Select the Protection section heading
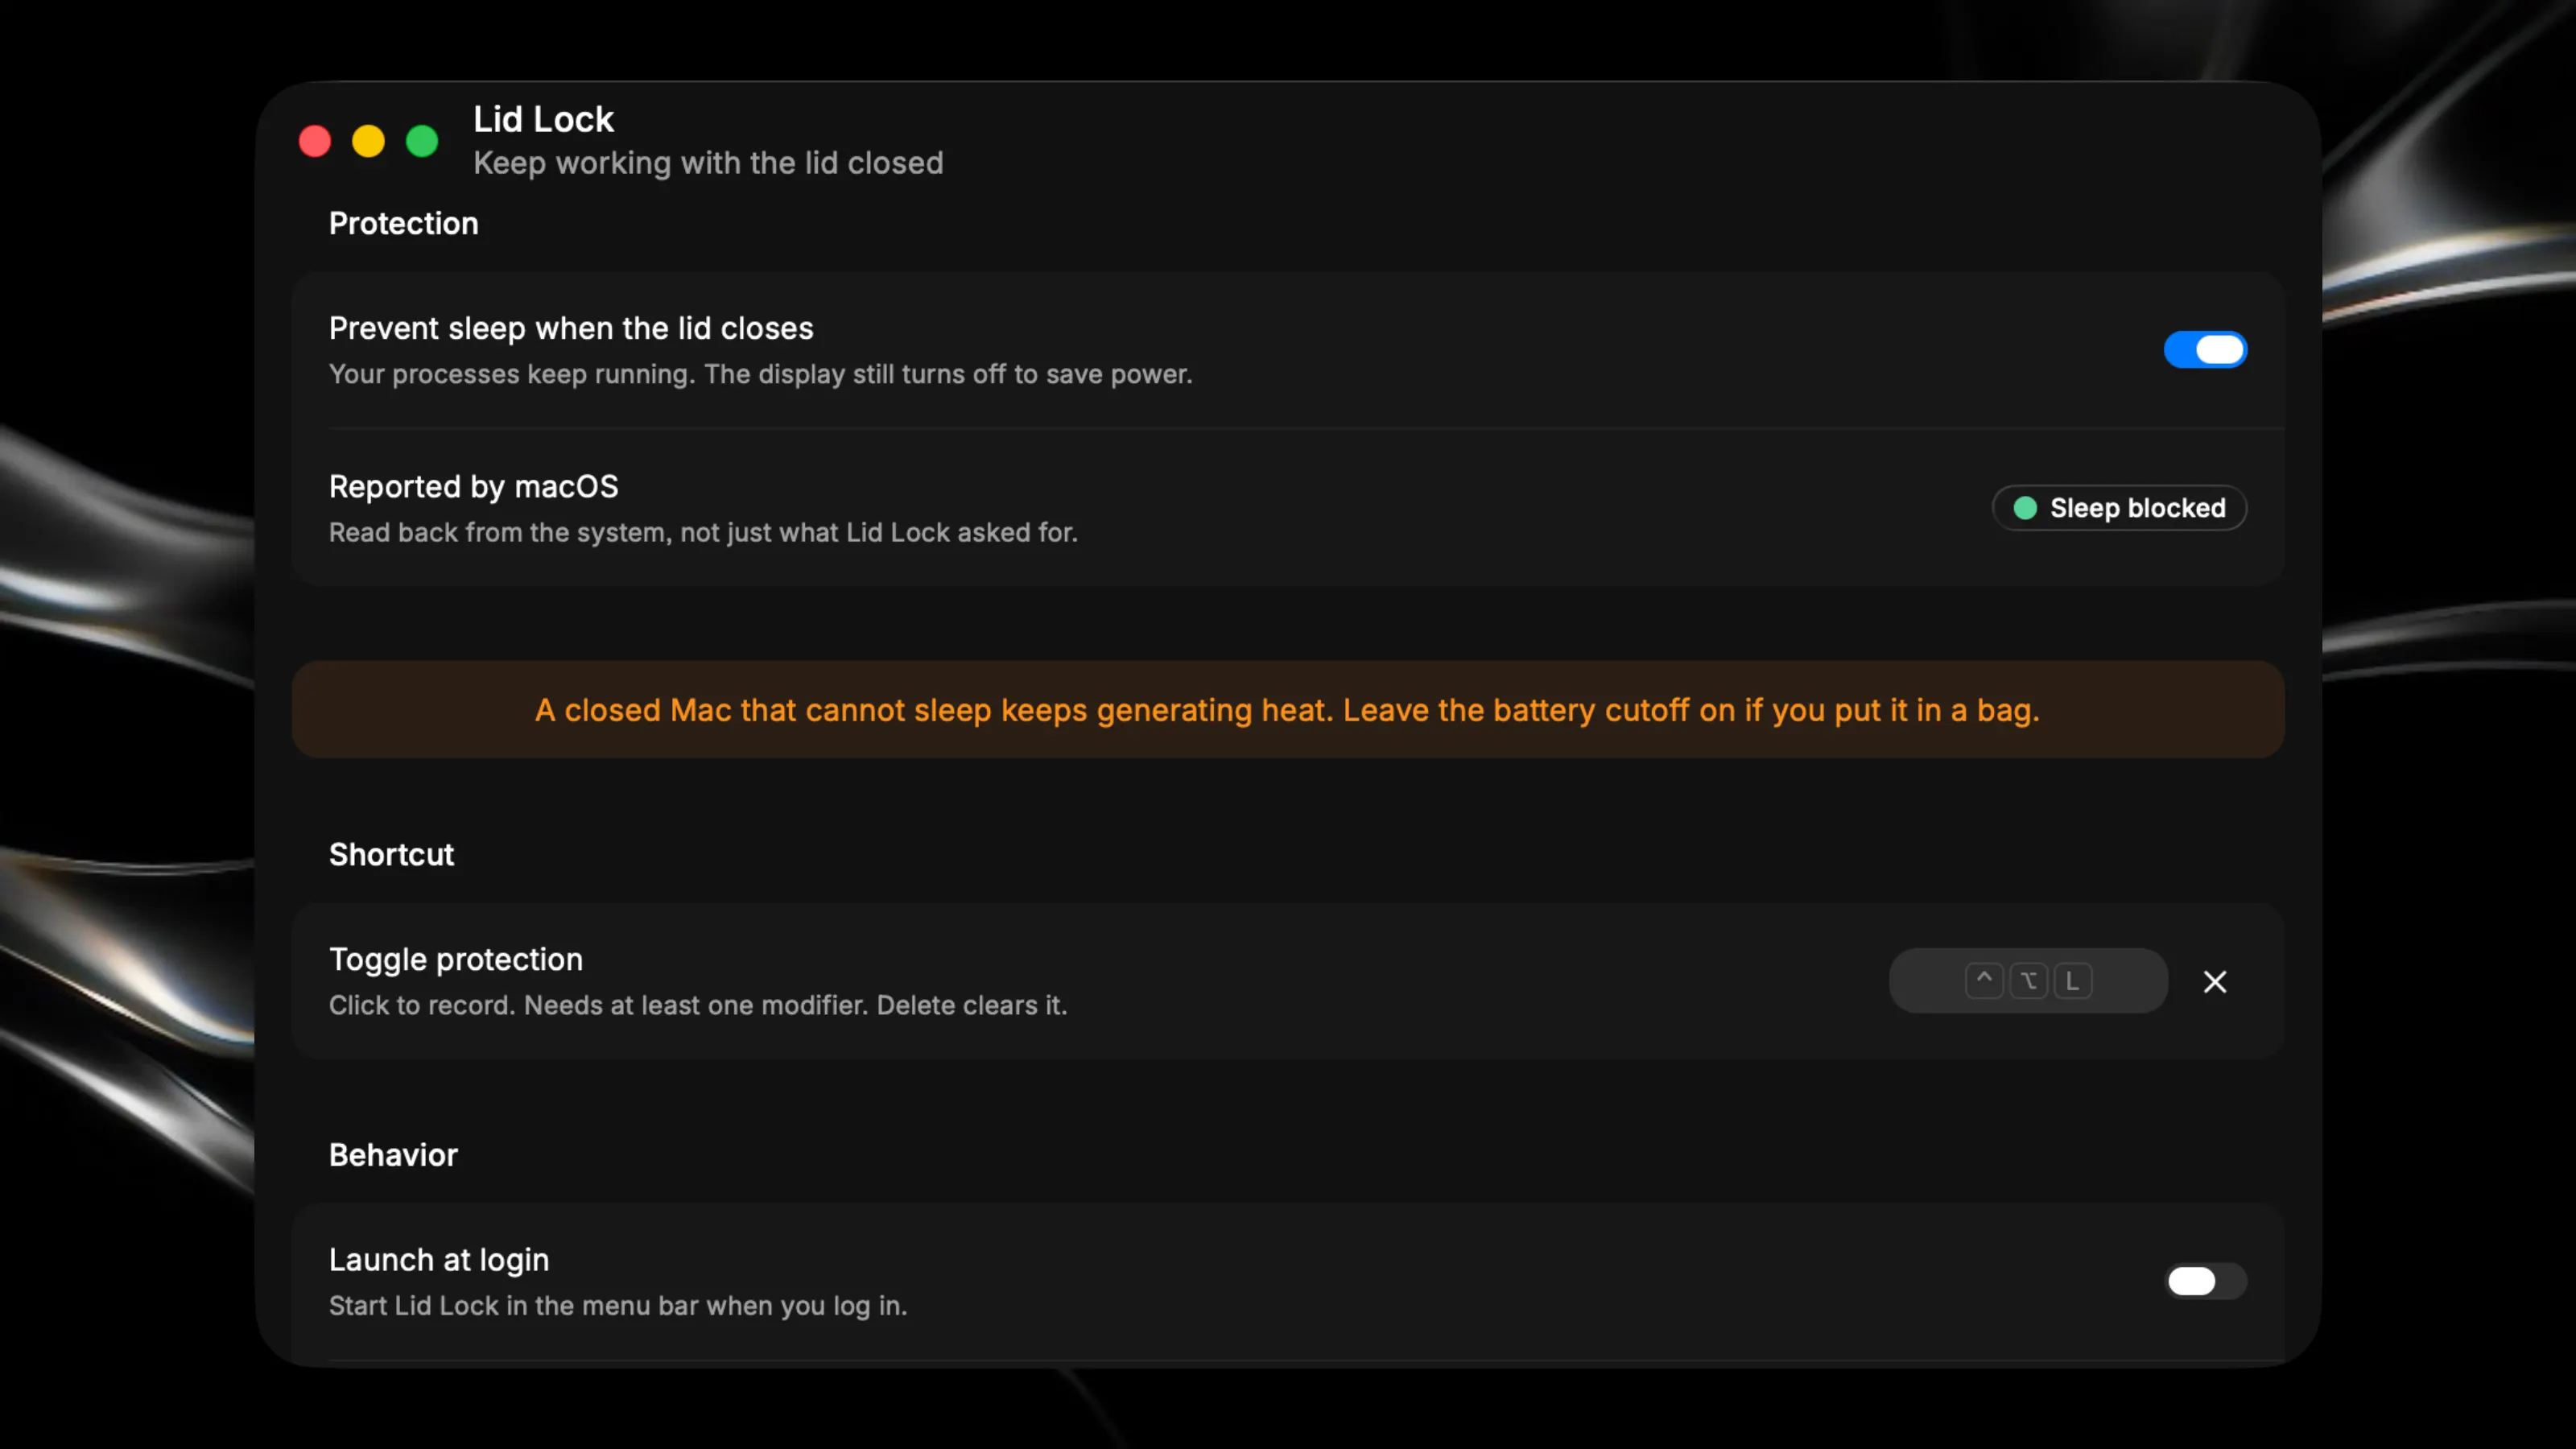The height and width of the screenshot is (1449, 2576). click(404, 223)
